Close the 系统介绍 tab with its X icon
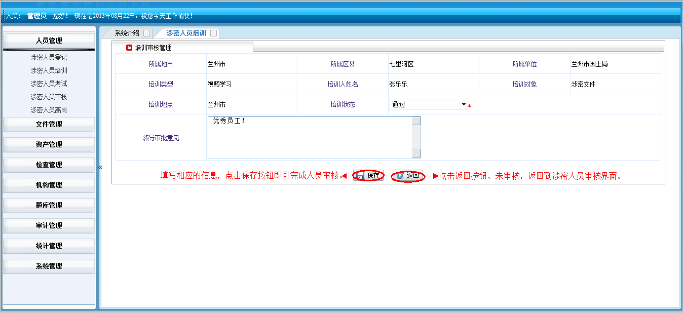The image size is (683, 313). point(147,33)
